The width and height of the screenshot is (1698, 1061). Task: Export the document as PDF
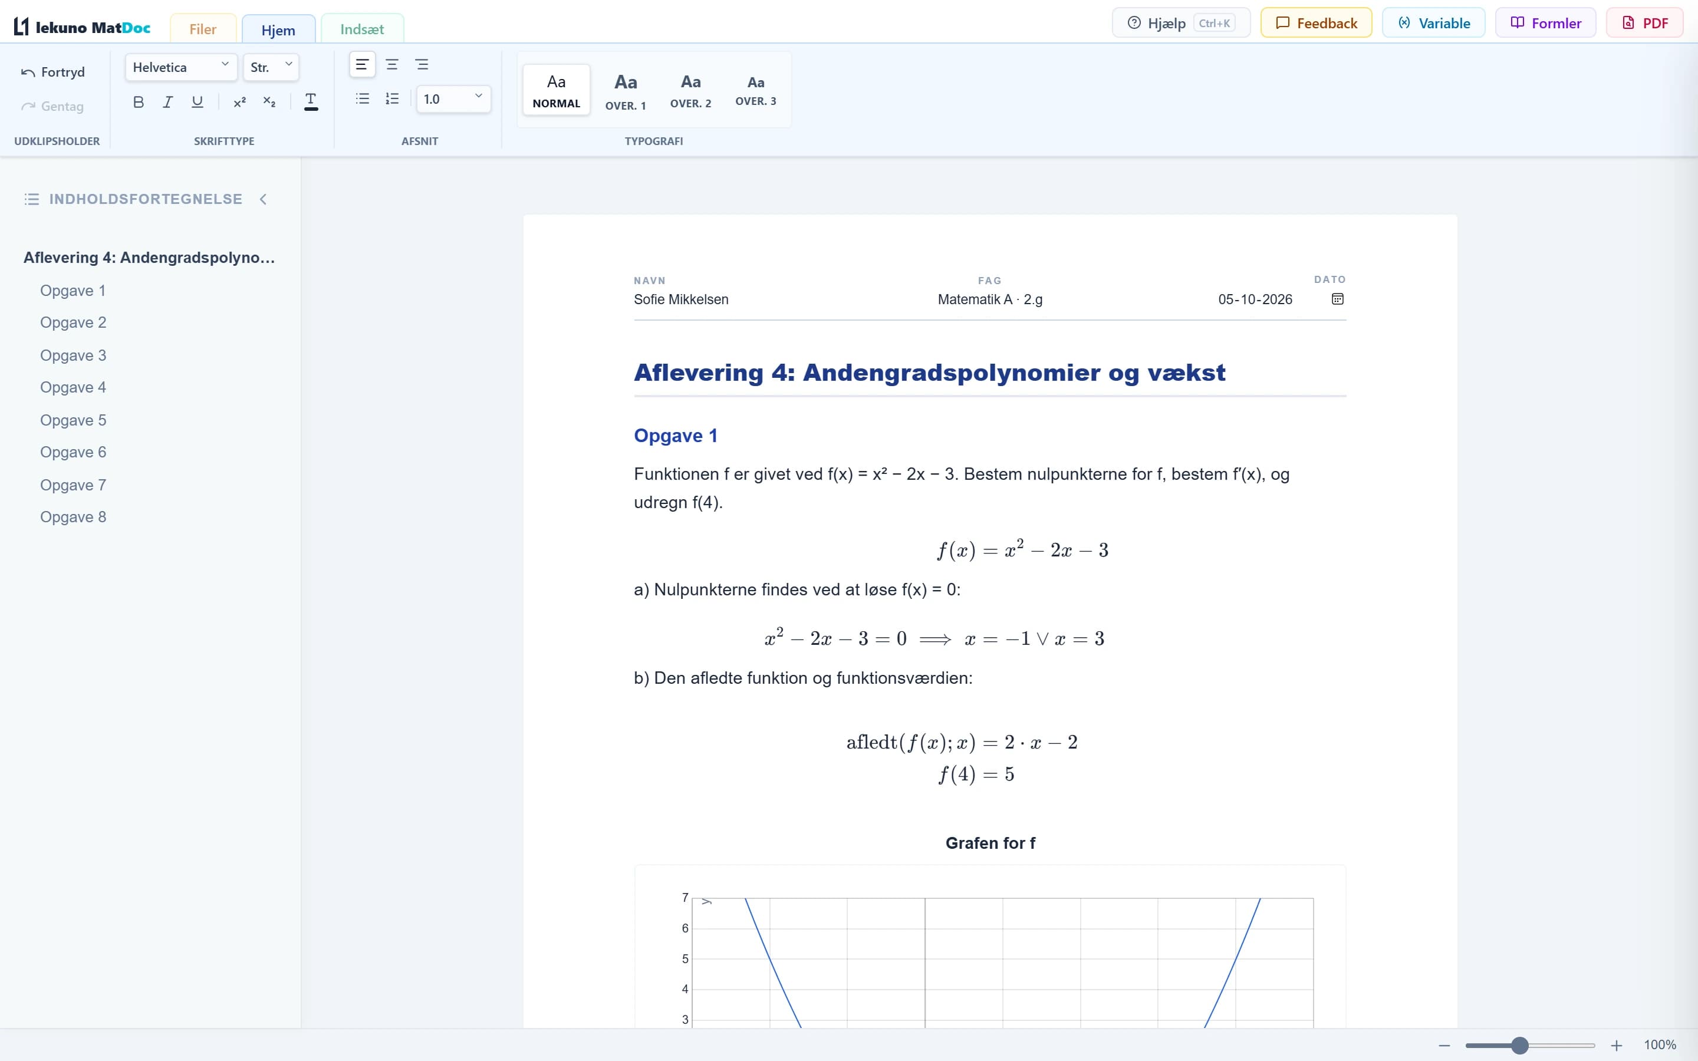pyautogui.click(x=1645, y=23)
